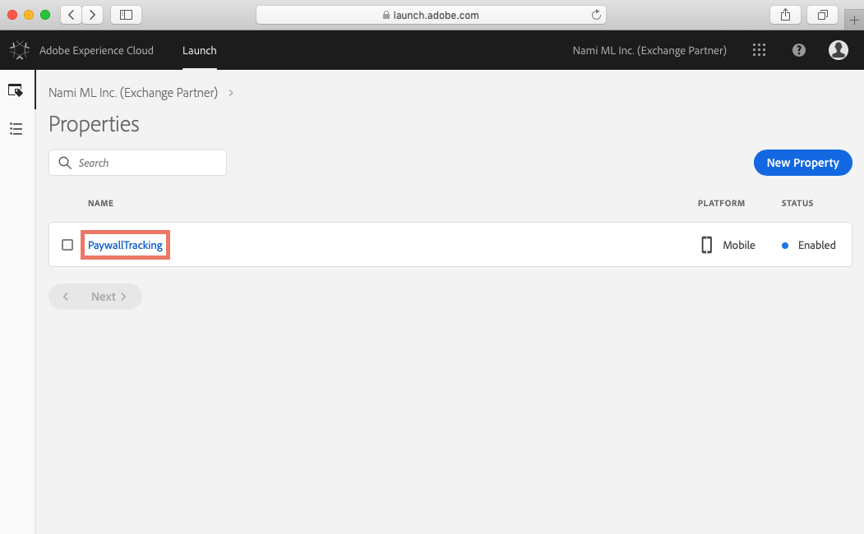Click the Enabled status text
Image resolution: width=864 pixels, height=534 pixels.
point(816,245)
